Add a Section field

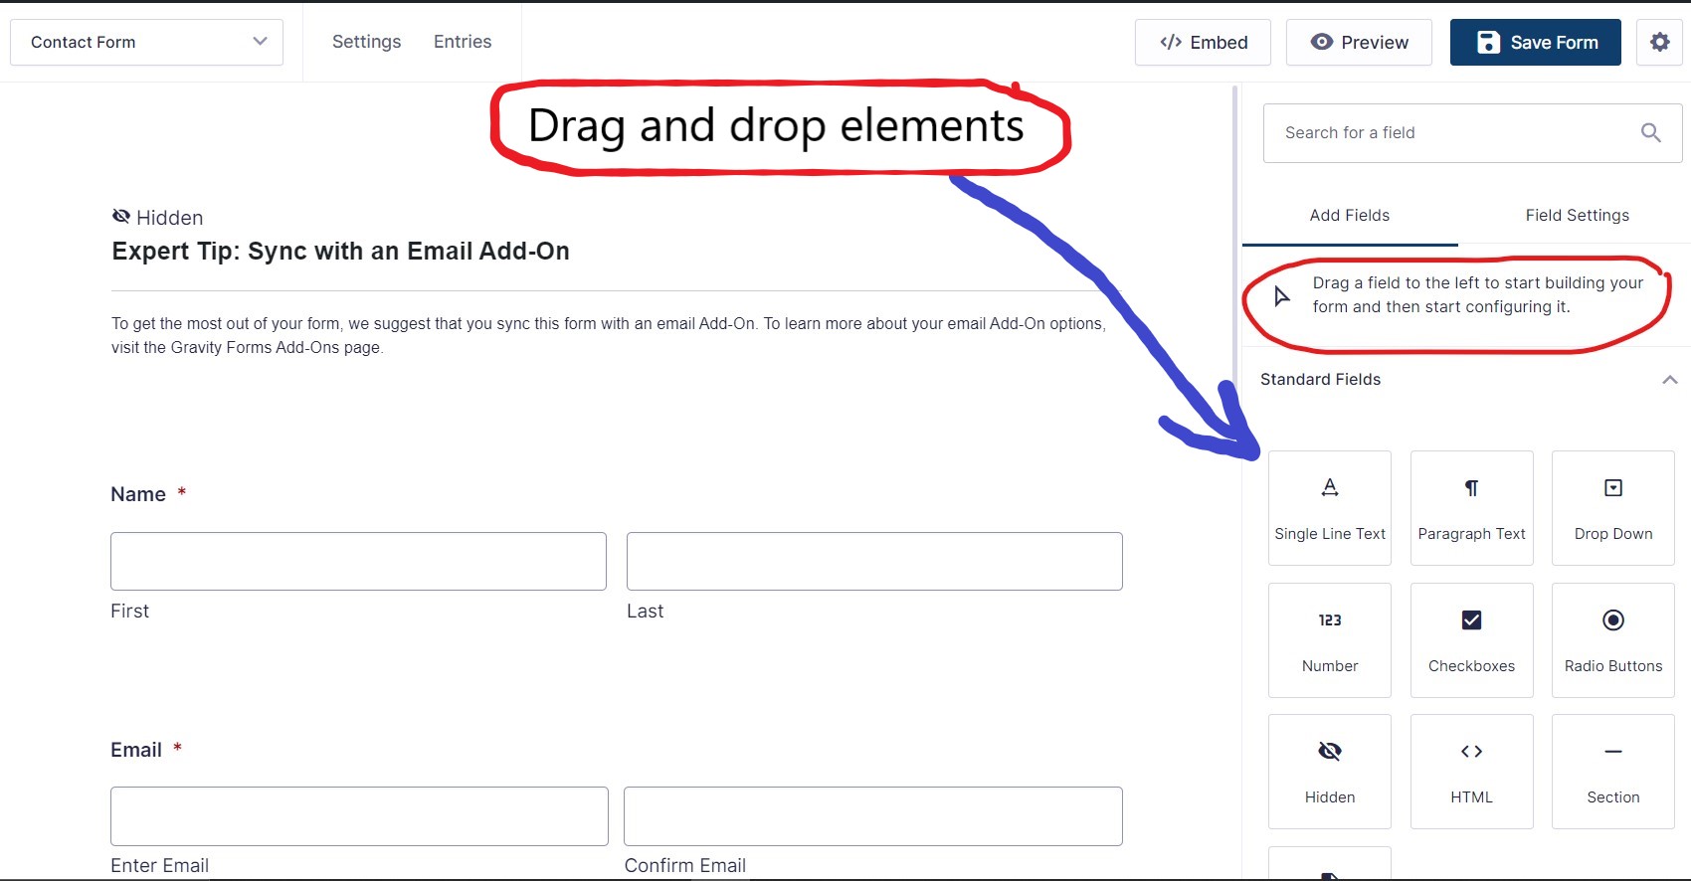tap(1613, 772)
